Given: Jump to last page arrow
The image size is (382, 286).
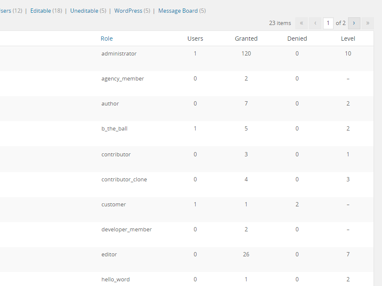Looking at the screenshot, I should [x=368, y=23].
